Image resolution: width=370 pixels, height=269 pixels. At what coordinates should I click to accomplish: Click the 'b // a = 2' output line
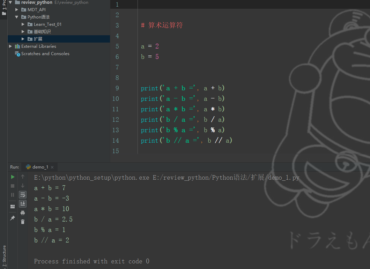point(52,240)
